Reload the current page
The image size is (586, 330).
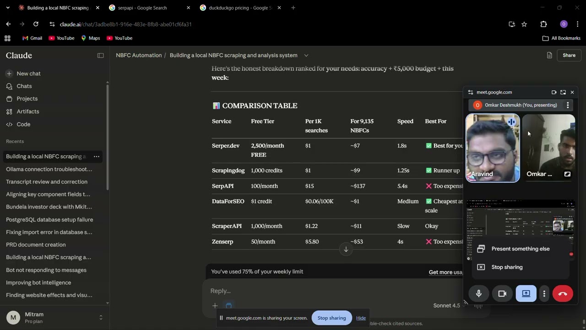pyautogui.click(x=36, y=24)
